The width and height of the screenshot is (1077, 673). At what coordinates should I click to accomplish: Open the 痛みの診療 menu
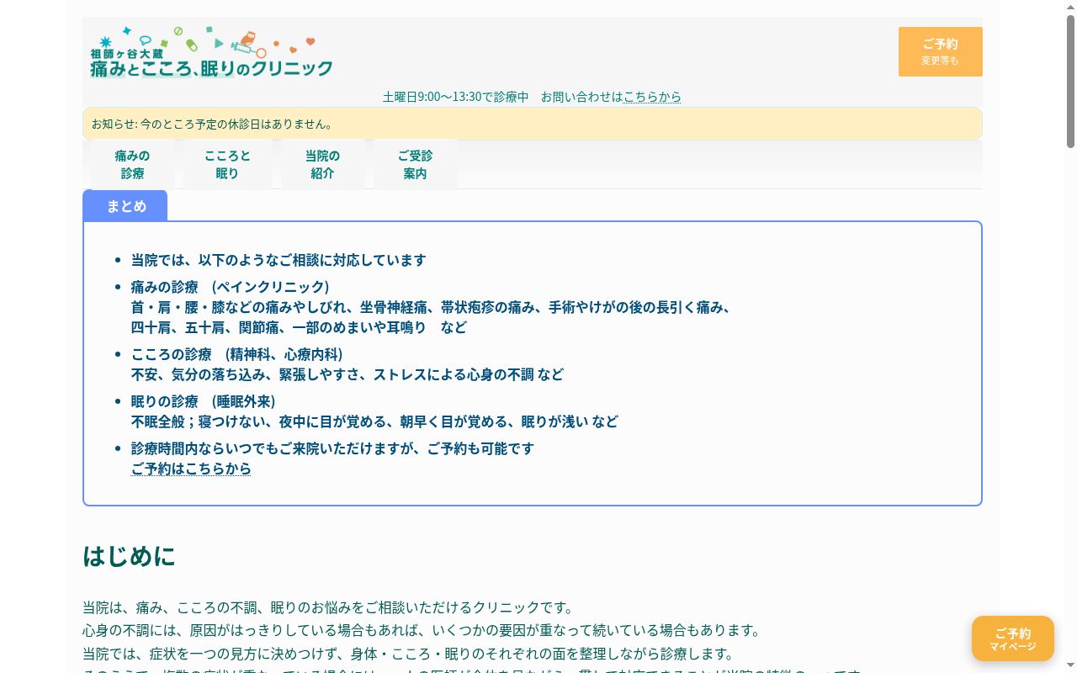click(x=132, y=164)
